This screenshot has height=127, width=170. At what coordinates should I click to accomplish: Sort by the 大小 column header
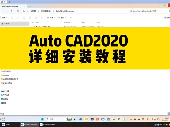coord(98,22)
